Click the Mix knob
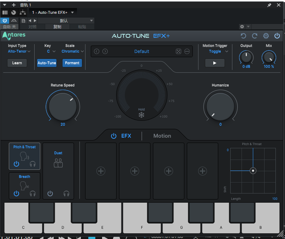The height and width of the screenshot is (239, 285). tap(269, 57)
